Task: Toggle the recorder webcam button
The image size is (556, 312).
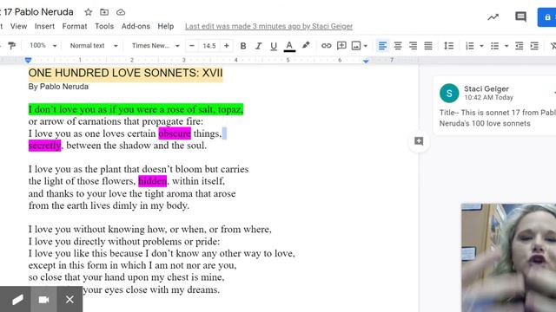Action: click(x=43, y=300)
